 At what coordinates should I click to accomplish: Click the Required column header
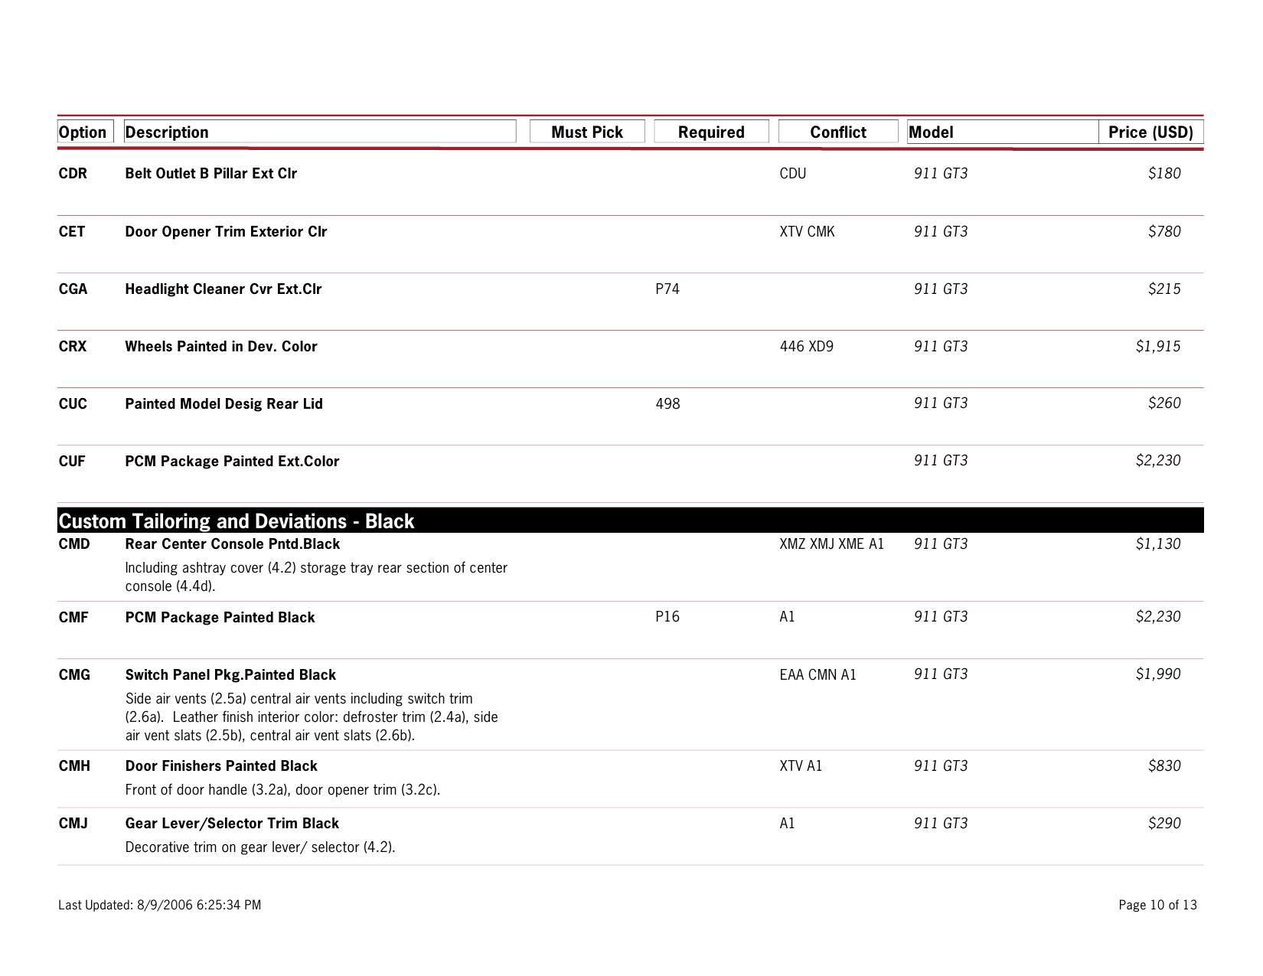coord(711,132)
